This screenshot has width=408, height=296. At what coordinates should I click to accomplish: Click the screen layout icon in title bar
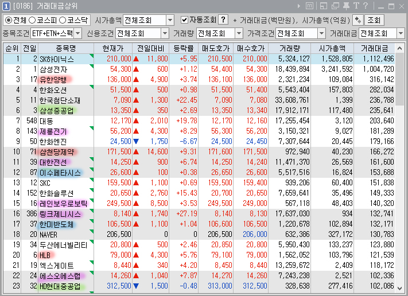pyautogui.click(x=324, y=6)
